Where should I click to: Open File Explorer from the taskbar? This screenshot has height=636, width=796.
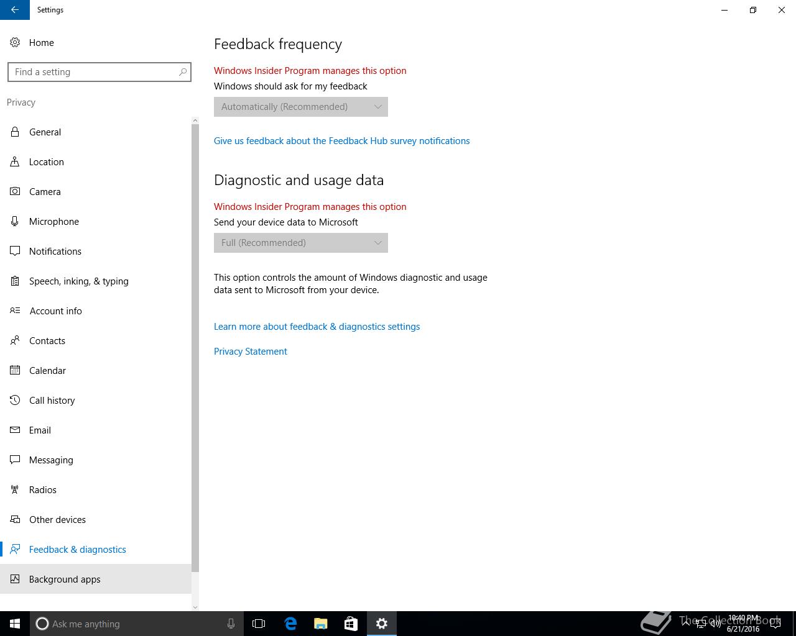[x=320, y=624]
